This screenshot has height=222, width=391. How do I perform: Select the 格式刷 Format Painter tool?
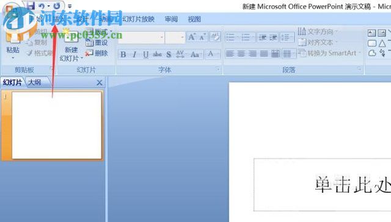click(40, 53)
